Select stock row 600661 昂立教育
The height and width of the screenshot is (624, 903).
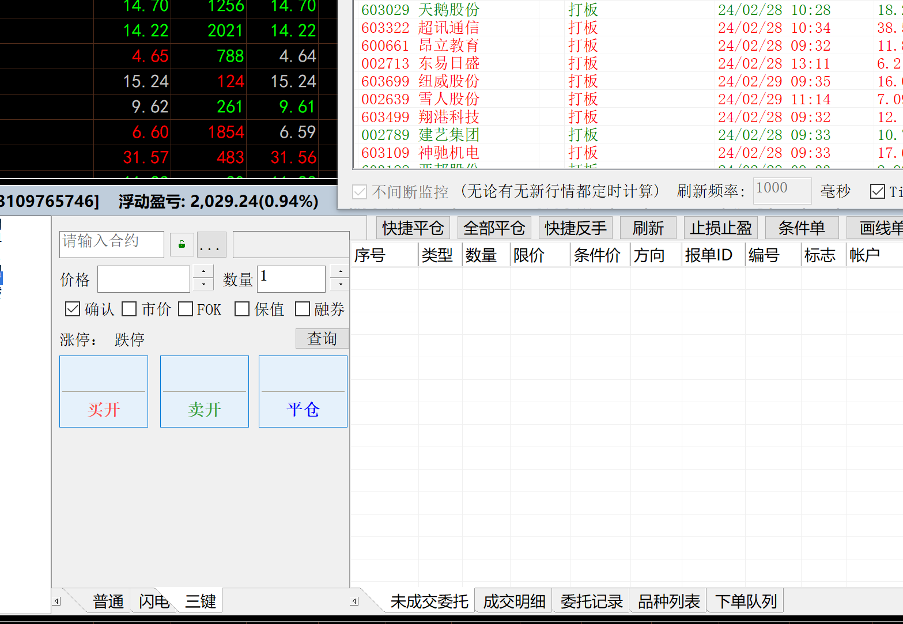(x=628, y=46)
